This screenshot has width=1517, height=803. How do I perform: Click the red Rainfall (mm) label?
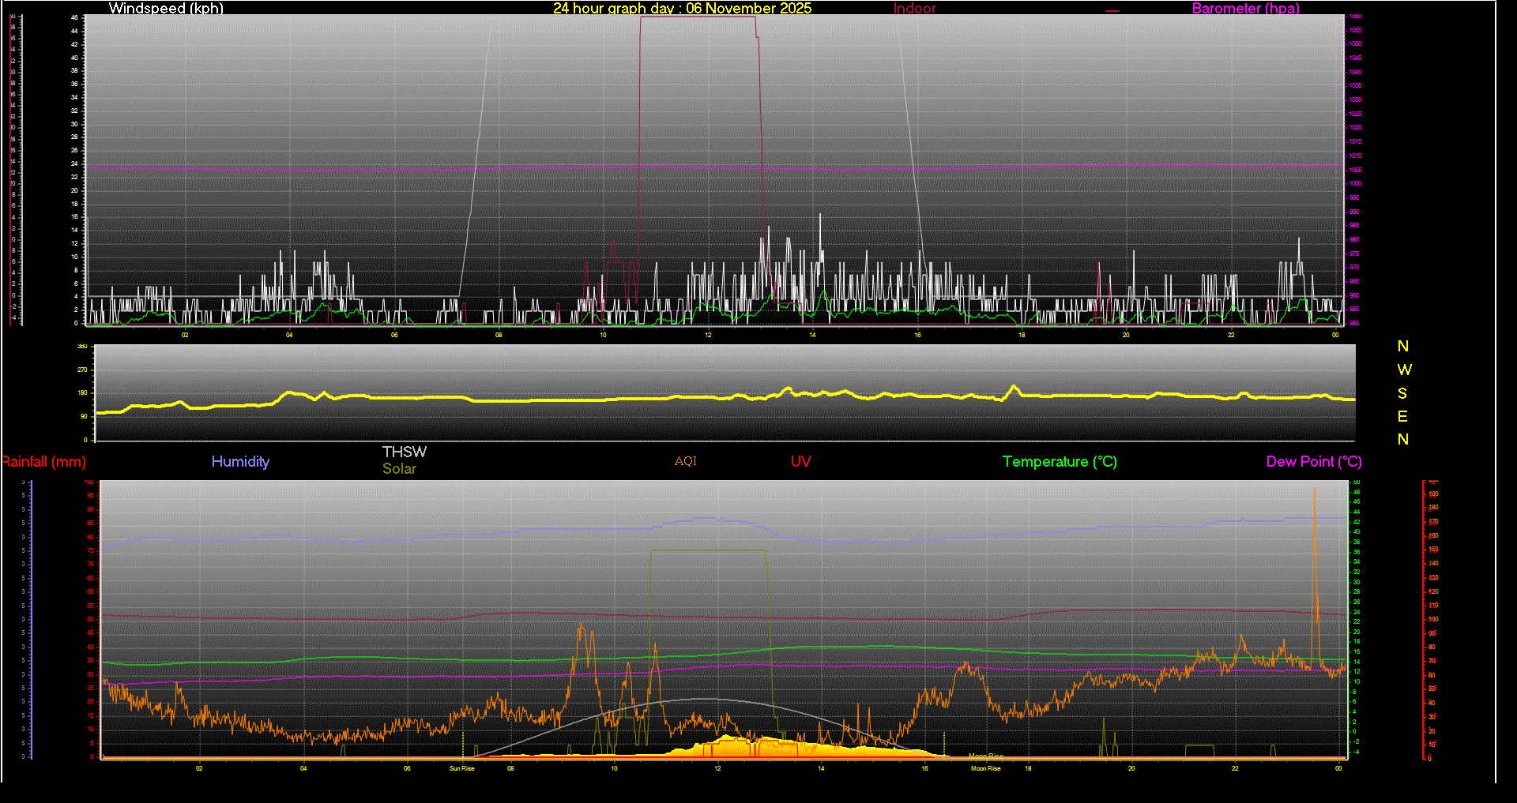tap(44, 462)
